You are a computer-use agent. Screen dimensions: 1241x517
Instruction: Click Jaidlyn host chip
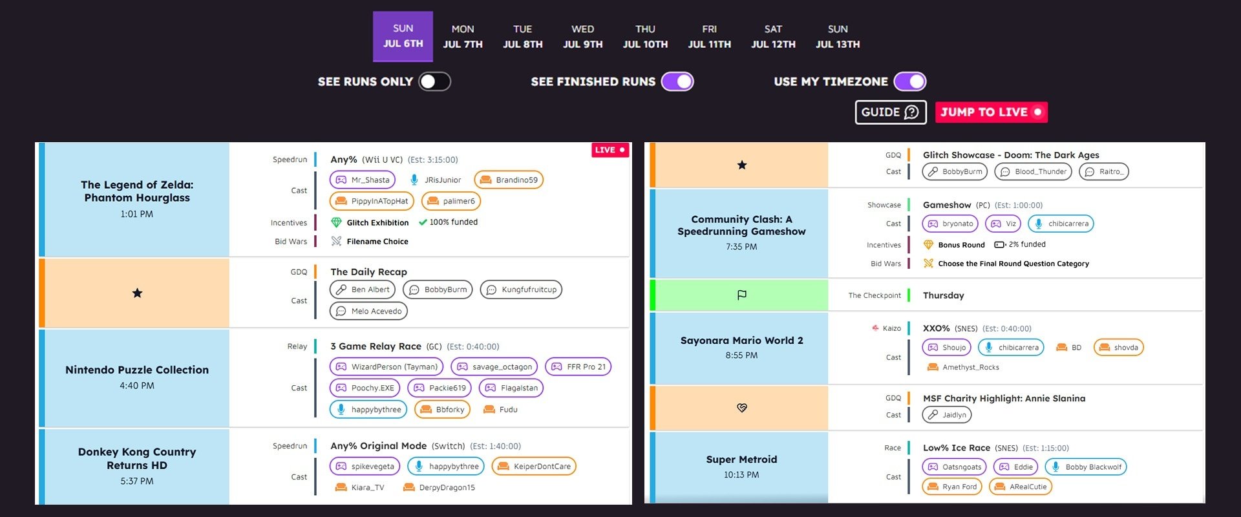click(x=947, y=415)
